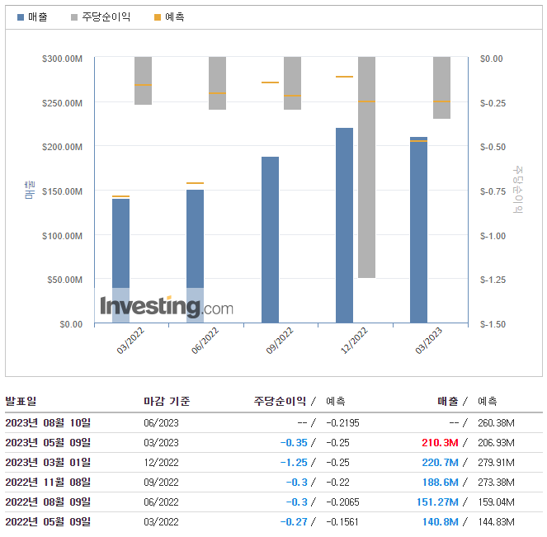The image size is (547, 537).
Task: Click the 140.8M revenue value
Action: [440, 521]
